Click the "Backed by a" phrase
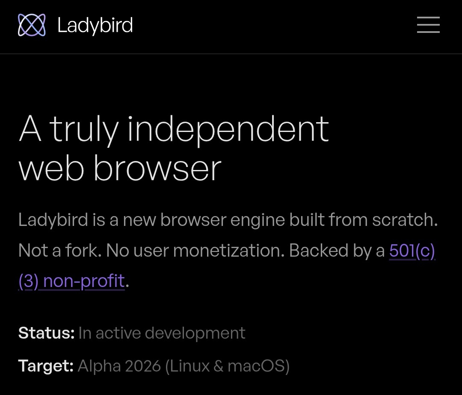Image resolution: width=462 pixels, height=395 pixels. [x=337, y=251]
